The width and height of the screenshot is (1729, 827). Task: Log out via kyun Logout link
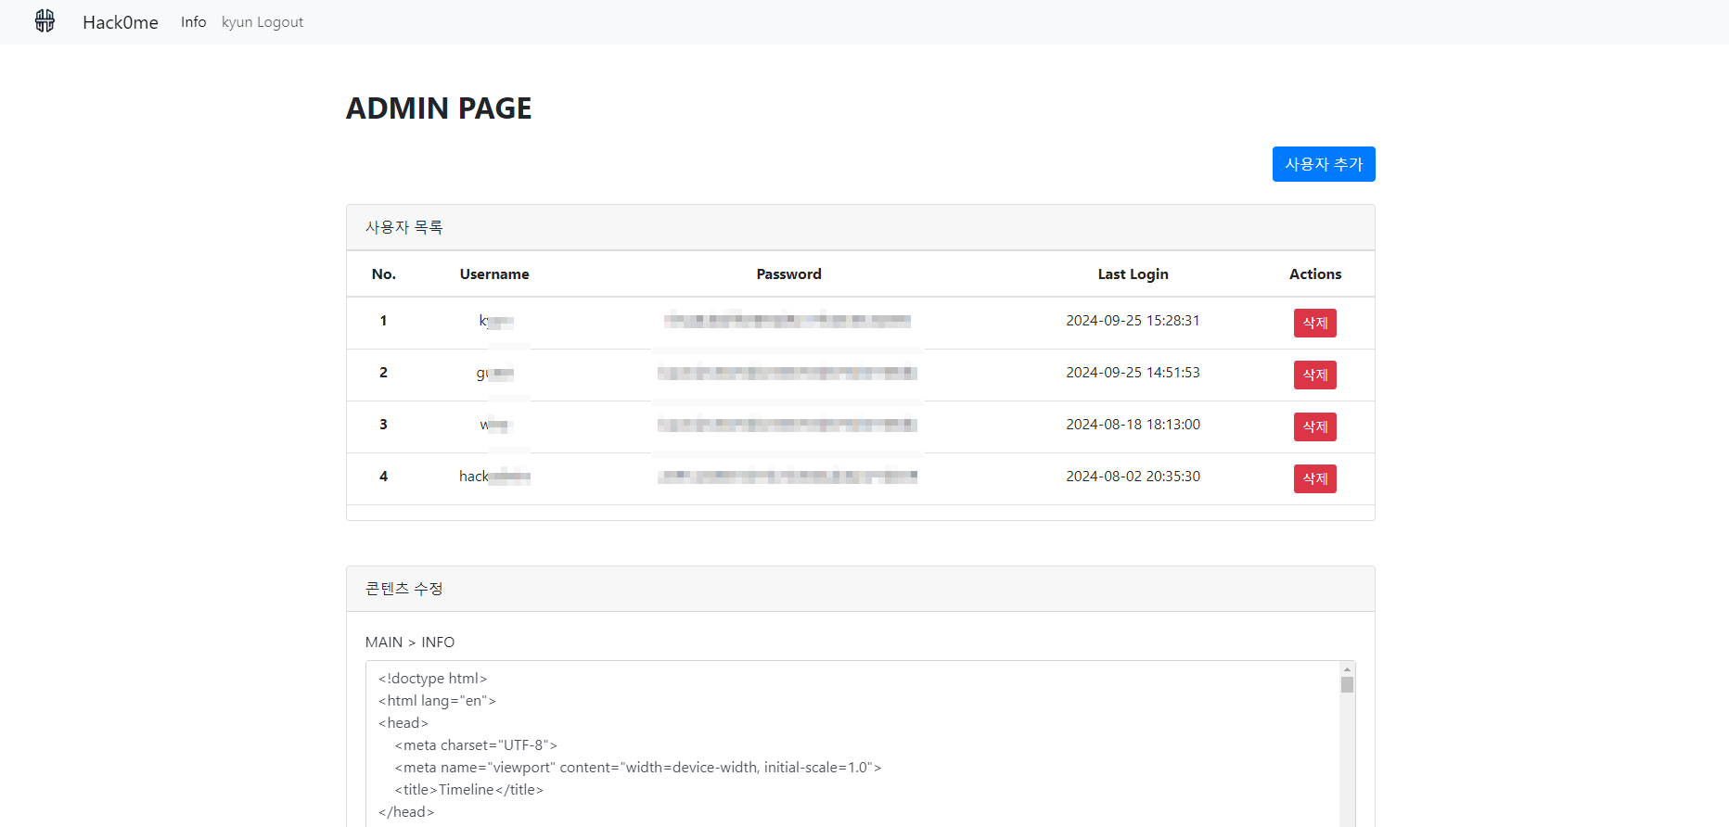(x=263, y=22)
